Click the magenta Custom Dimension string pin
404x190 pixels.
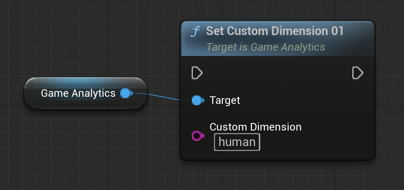click(x=197, y=136)
